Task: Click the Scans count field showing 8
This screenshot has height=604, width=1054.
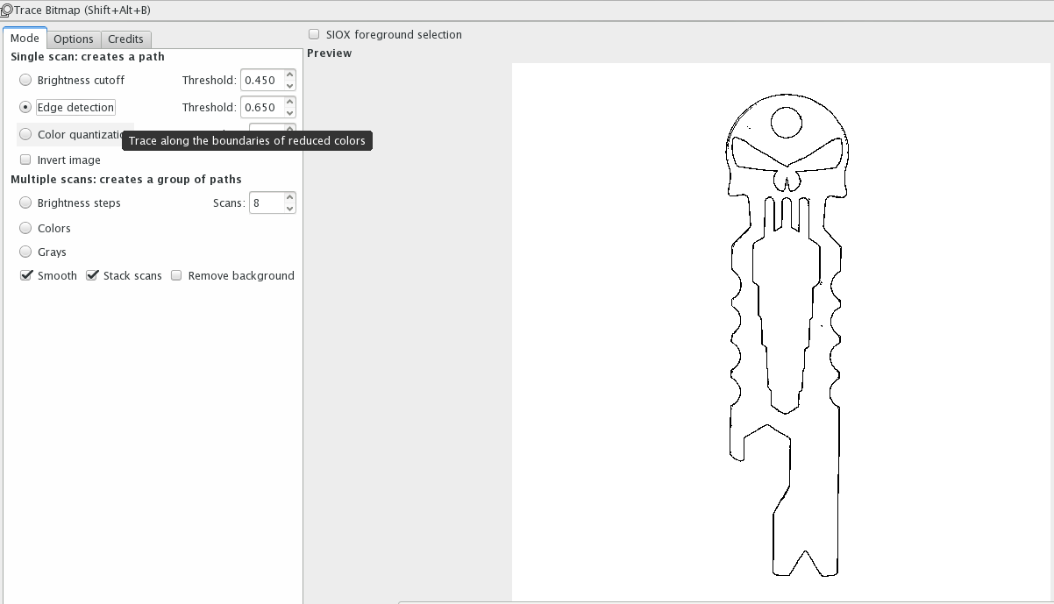Action: (267, 203)
